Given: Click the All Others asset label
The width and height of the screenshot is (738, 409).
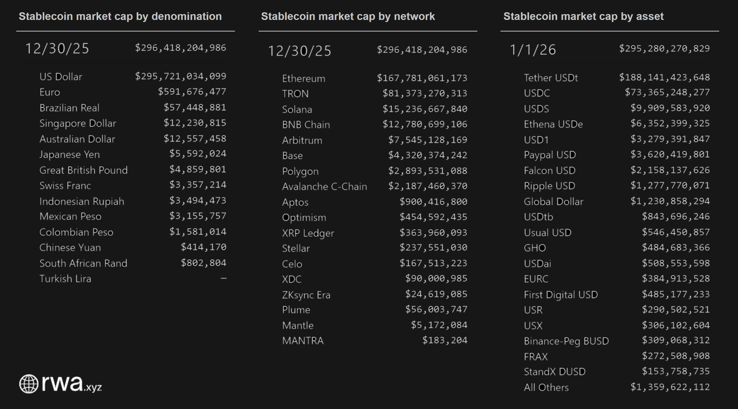Looking at the screenshot, I should (x=546, y=387).
